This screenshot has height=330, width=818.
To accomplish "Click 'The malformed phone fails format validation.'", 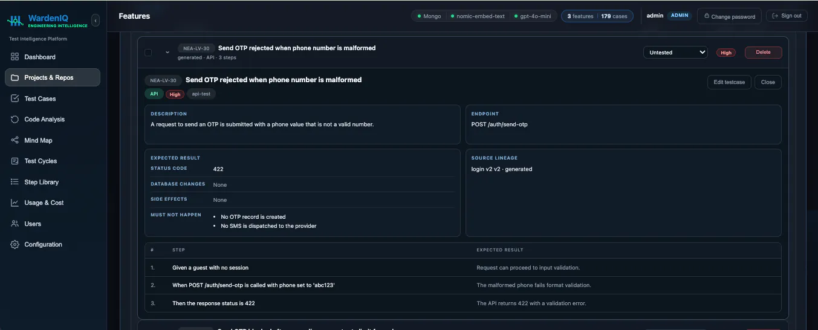I will (534, 285).
